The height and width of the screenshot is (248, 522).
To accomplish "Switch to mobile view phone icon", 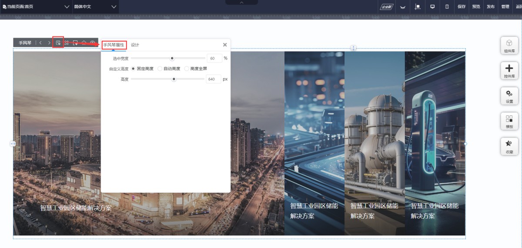I will [x=447, y=7].
